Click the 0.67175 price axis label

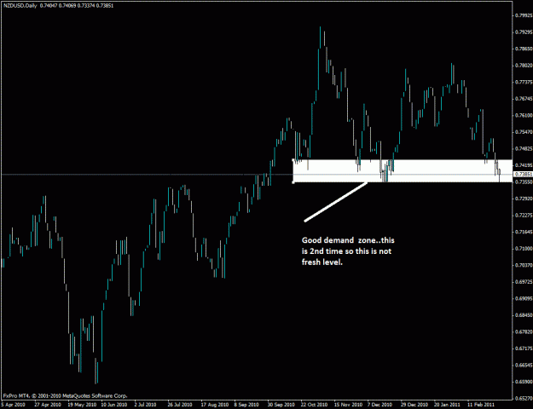click(524, 349)
